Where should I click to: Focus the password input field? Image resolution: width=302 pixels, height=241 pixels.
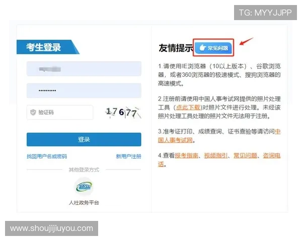tap(84, 90)
